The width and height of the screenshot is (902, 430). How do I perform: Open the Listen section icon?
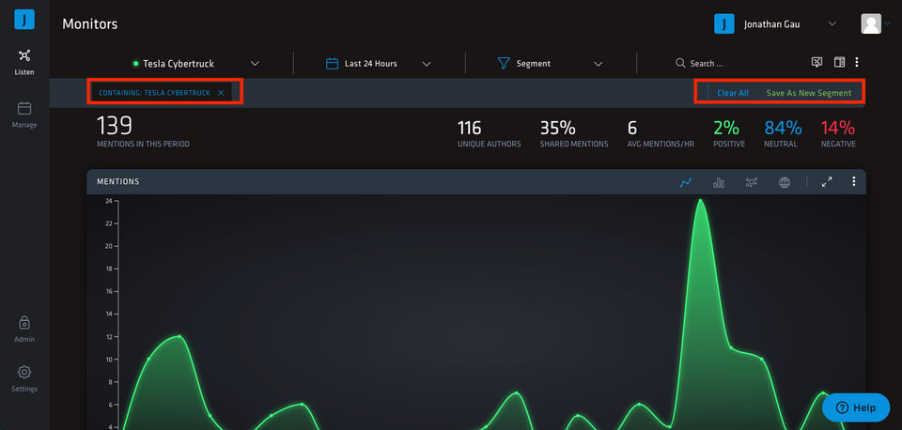[24, 55]
